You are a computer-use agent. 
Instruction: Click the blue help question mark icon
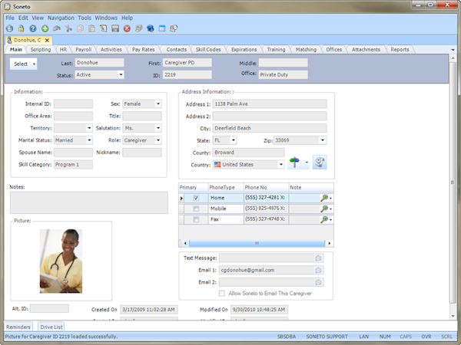point(33,28)
